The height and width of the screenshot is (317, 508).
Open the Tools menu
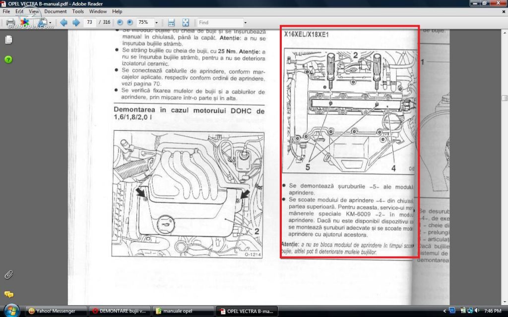[78, 11]
